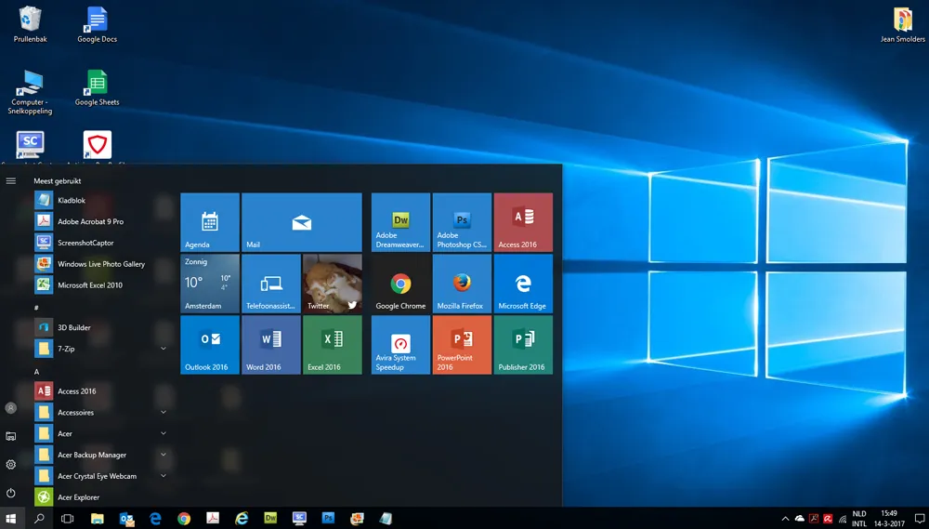929x529 pixels.
Task: Launch Adobe Dreamweaver tile
Action: tap(400, 222)
